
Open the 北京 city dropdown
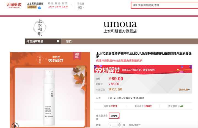point(120,98)
